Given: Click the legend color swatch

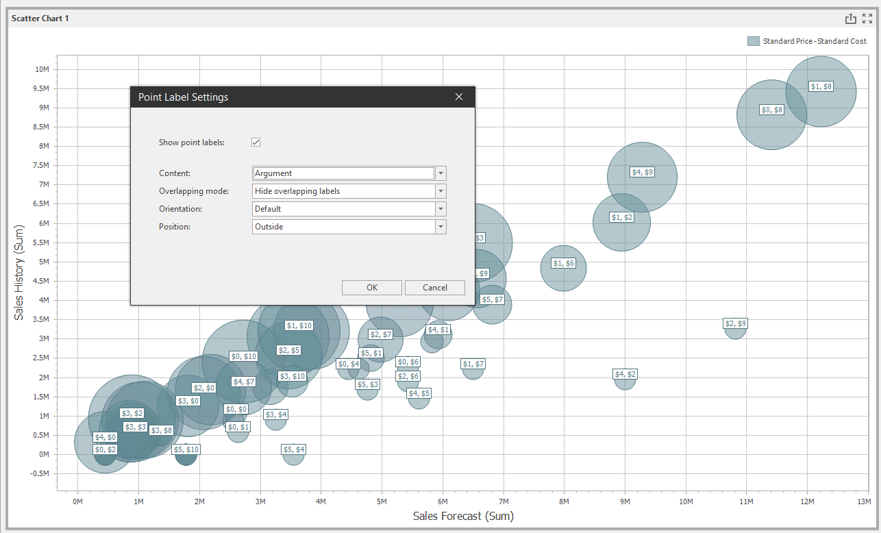Looking at the screenshot, I should (x=753, y=41).
